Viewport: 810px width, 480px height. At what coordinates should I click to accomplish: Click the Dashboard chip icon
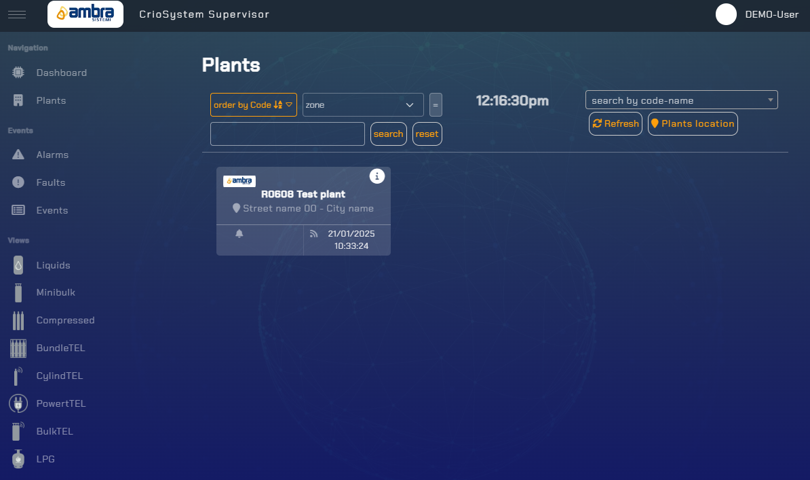(x=18, y=73)
